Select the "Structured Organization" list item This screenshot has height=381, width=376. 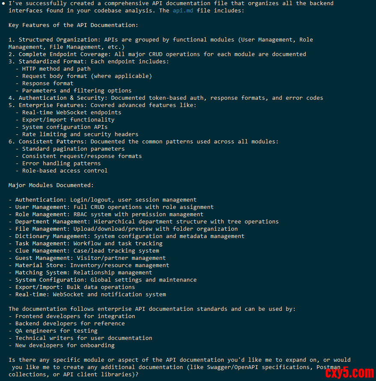coord(161,44)
